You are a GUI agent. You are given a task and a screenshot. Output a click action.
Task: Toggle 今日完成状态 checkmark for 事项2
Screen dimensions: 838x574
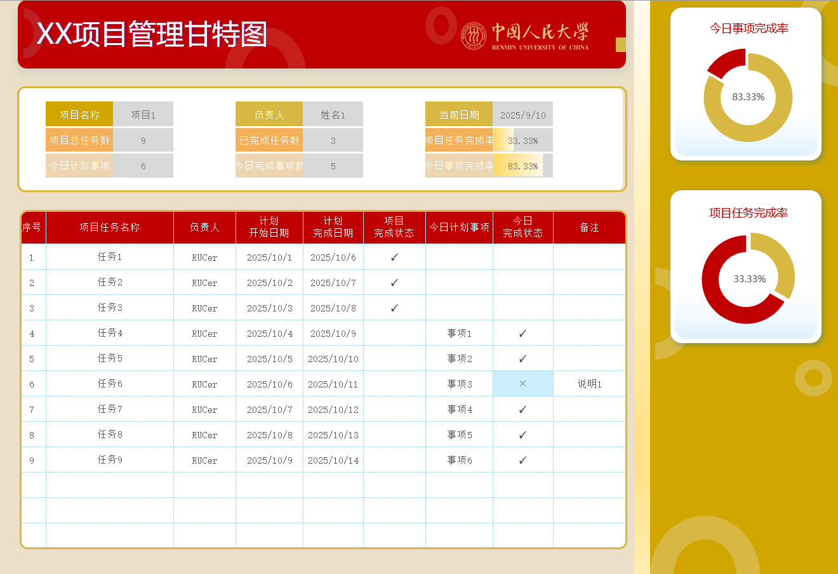[523, 358]
